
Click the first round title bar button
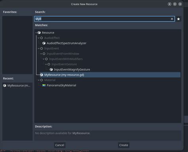coord(169,4)
